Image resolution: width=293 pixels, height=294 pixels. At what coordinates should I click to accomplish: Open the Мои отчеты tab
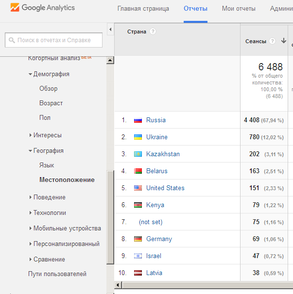tap(239, 9)
